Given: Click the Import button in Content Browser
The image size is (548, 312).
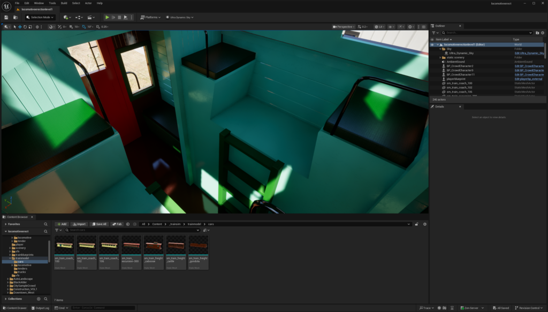Looking at the screenshot, I should (x=79, y=224).
